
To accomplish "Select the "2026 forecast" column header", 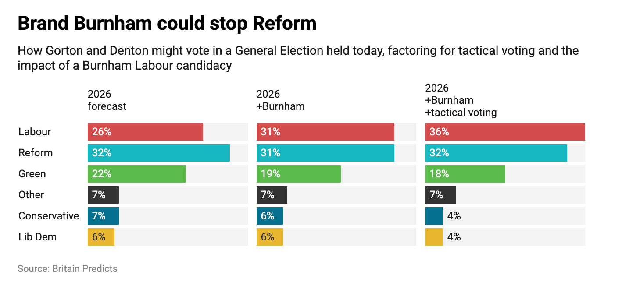I will tap(107, 100).
